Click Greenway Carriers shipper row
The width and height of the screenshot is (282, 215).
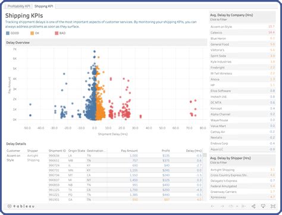(x=243, y=192)
